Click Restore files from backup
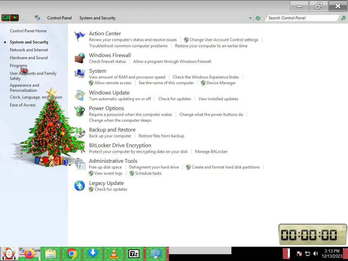 pyautogui.click(x=161, y=136)
